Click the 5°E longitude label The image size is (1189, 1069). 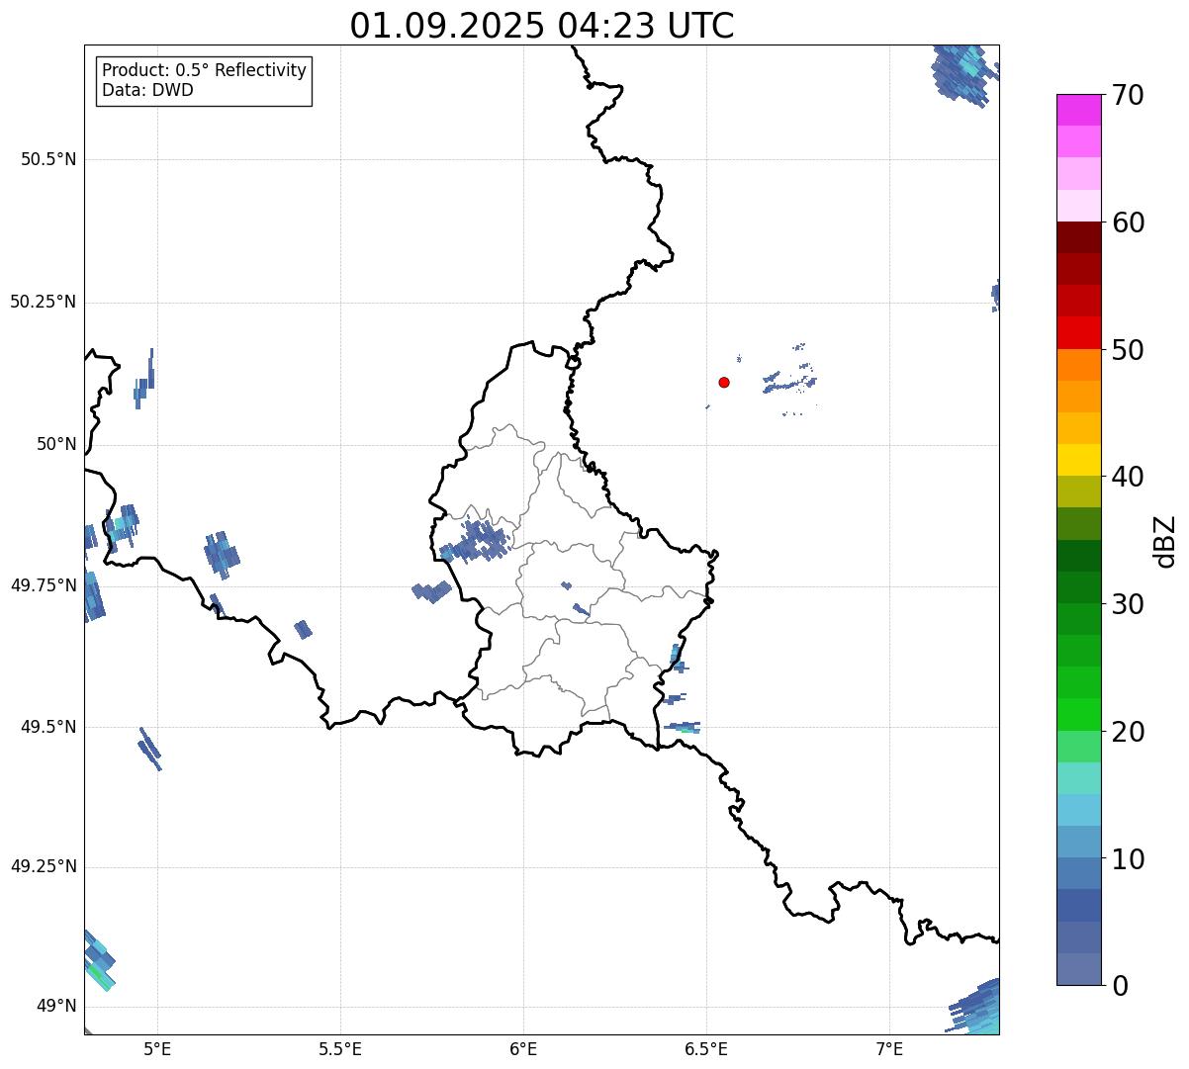(x=157, y=1048)
